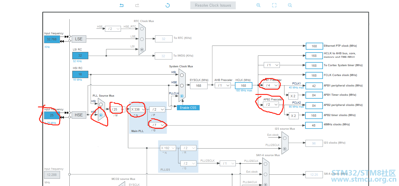Click the APB1 peripheral clocks value 42
The image size is (399, 186).
tap(314, 86)
